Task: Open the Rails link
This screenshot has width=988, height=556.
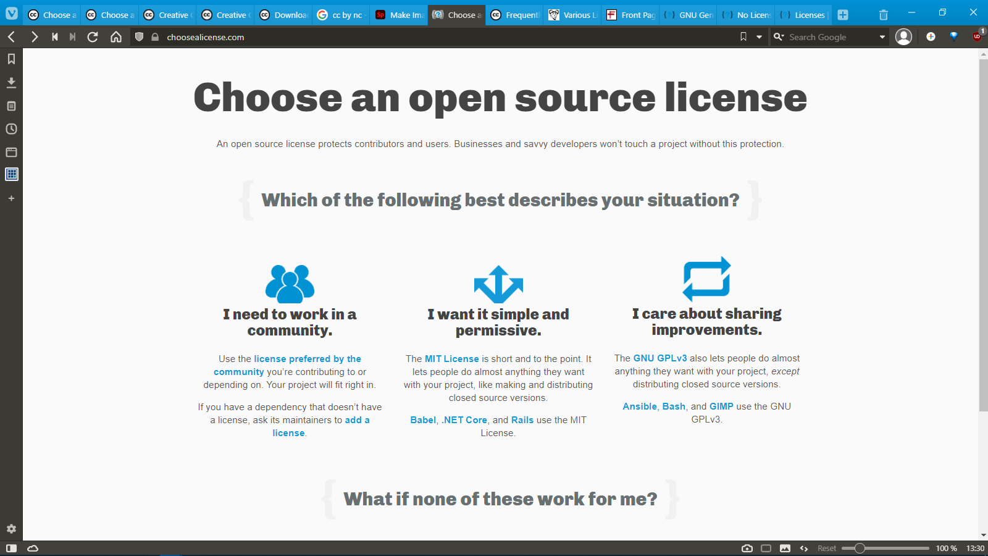Action: (522, 420)
